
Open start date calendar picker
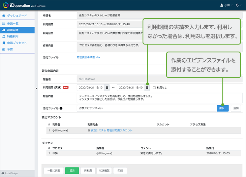pos(107,88)
